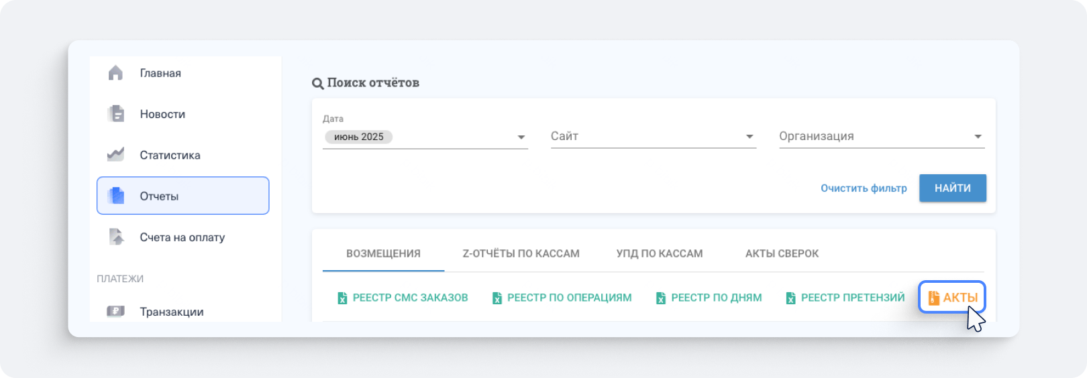Click the orange archive icon for Акты

point(933,298)
